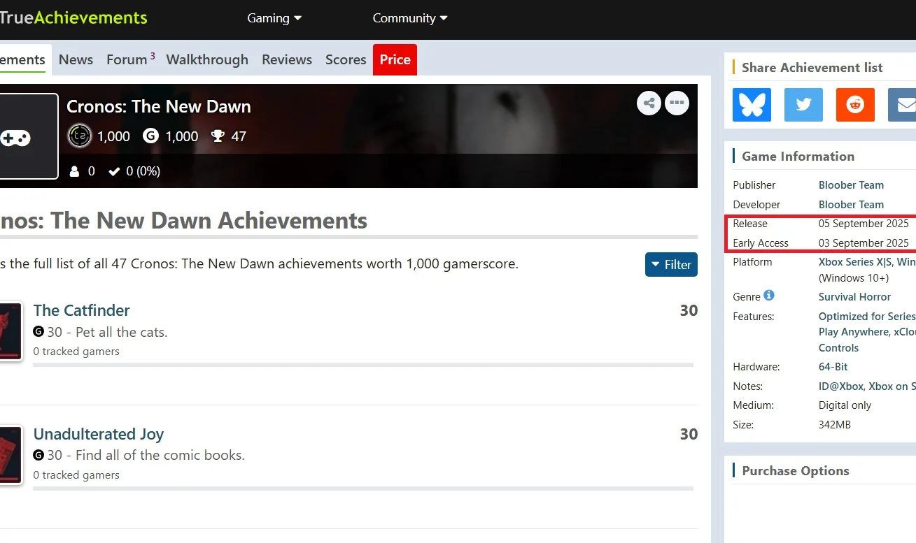Screen dimensions: 916x543
Task: Click the early access date 03 September 2025
Action: tap(864, 243)
